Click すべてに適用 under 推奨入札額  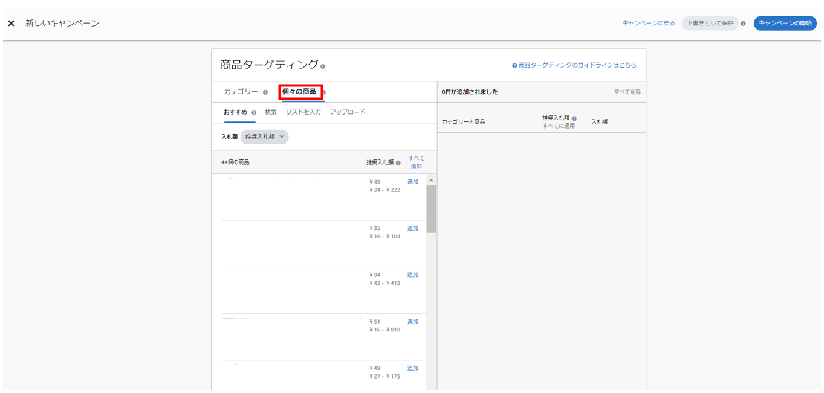559,126
